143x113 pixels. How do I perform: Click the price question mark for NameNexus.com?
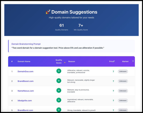coord(113,91)
